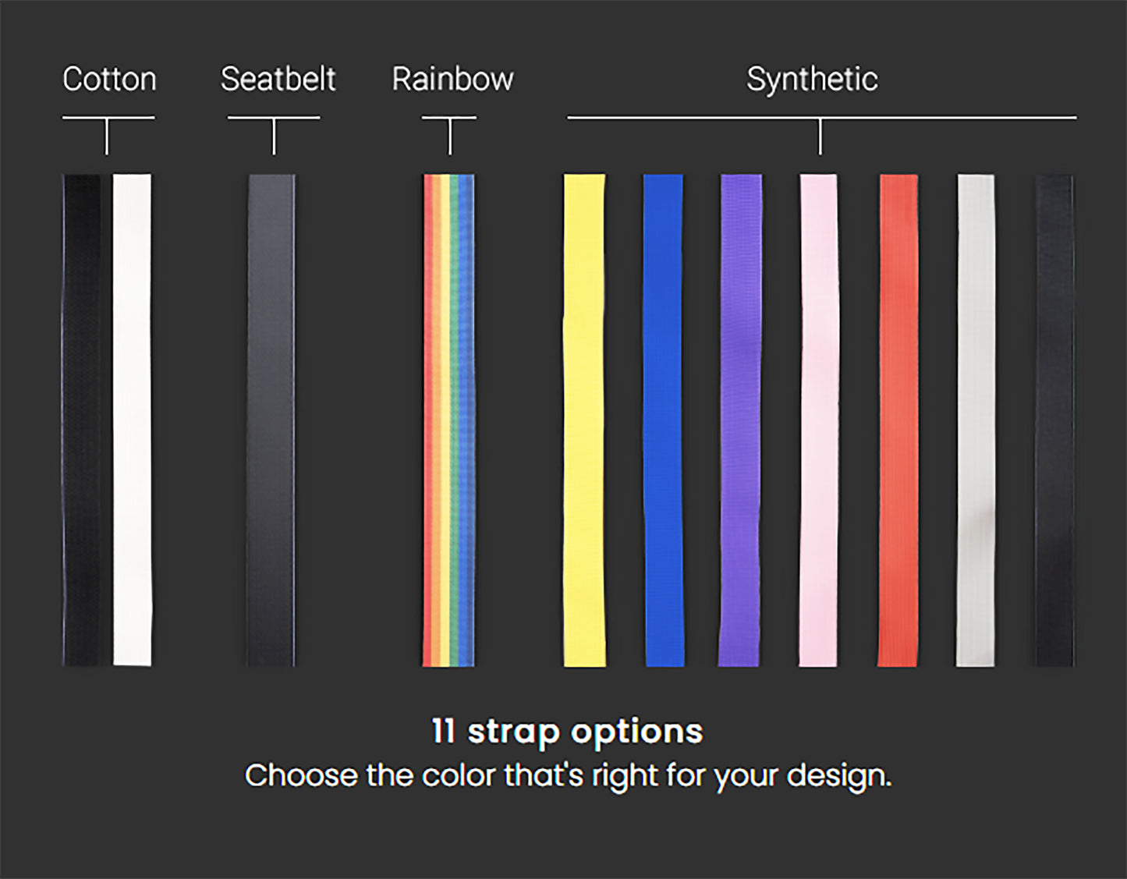Select the red synthetic strap
Screen dimensions: 1127x879
898,420
